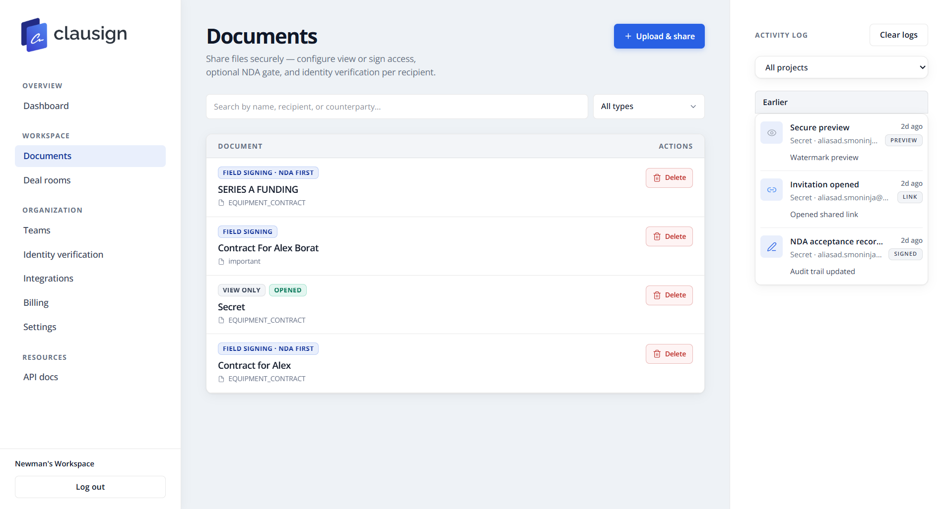This screenshot has width=952, height=509.
Task: Click file icon under Contract for Alex
Action: 221,379
